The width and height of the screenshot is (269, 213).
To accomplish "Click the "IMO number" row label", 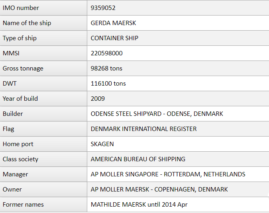I will 21,8.
